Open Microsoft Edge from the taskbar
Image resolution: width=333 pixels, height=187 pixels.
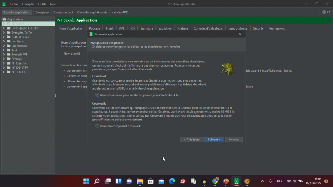172,181
